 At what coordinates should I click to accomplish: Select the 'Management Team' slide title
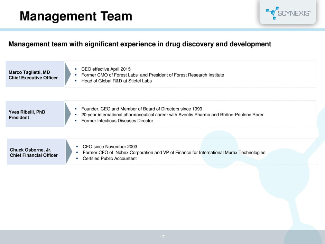(x=76, y=16)
